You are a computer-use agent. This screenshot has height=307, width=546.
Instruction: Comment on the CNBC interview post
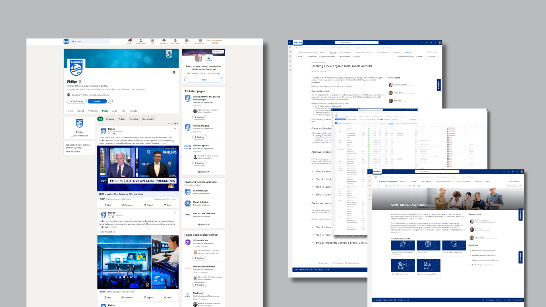tap(127, 205)
